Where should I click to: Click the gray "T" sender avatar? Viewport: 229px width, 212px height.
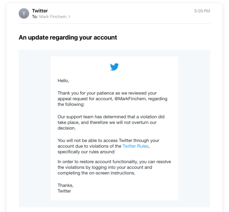[24, 13]
